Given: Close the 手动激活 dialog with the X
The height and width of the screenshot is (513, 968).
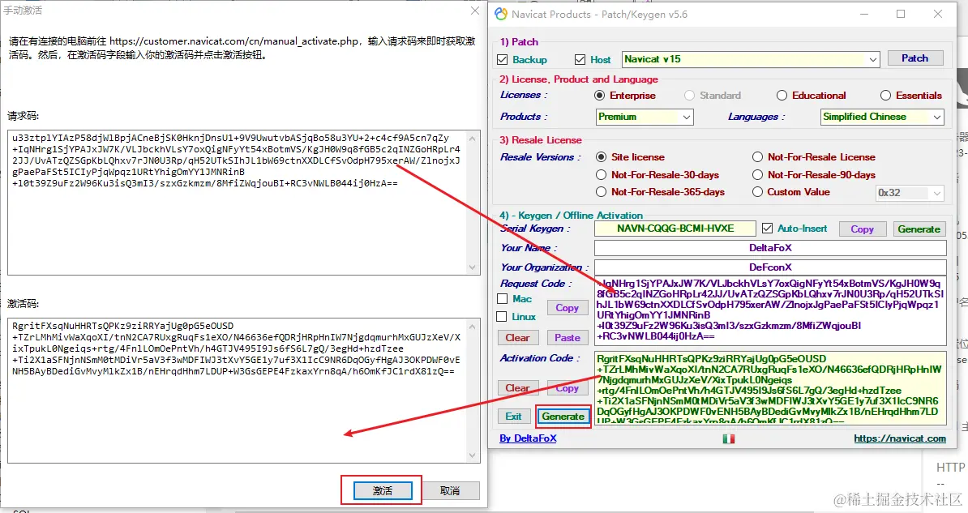Looking at the screenshot, I should click(474, 11).
